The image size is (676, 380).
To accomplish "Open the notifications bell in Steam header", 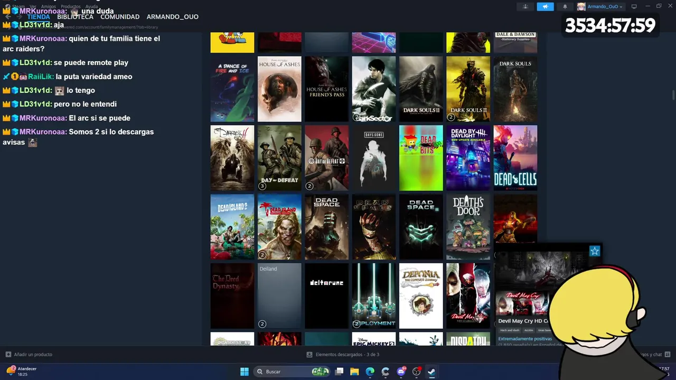I will tap(565, 6).
